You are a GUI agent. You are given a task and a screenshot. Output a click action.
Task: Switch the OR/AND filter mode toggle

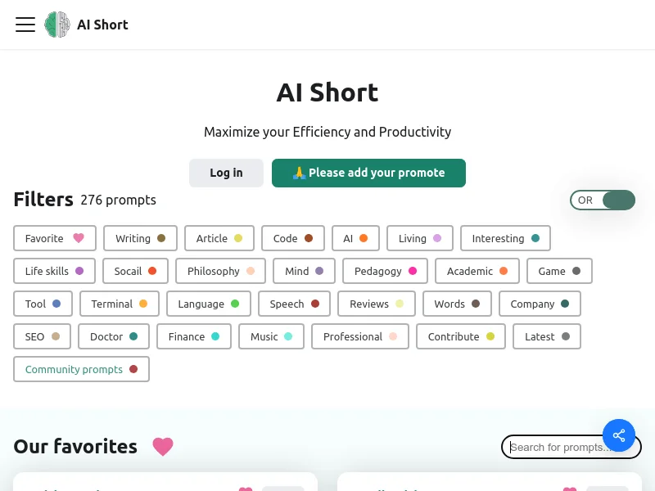coord(603,200)
